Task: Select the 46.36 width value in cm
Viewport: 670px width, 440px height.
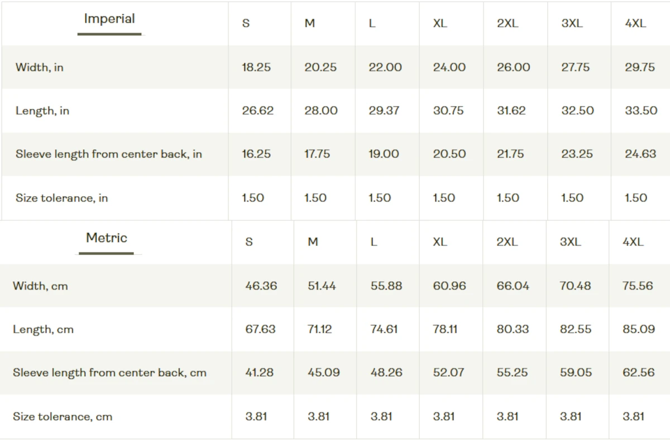Action: [x=261, y=286]
